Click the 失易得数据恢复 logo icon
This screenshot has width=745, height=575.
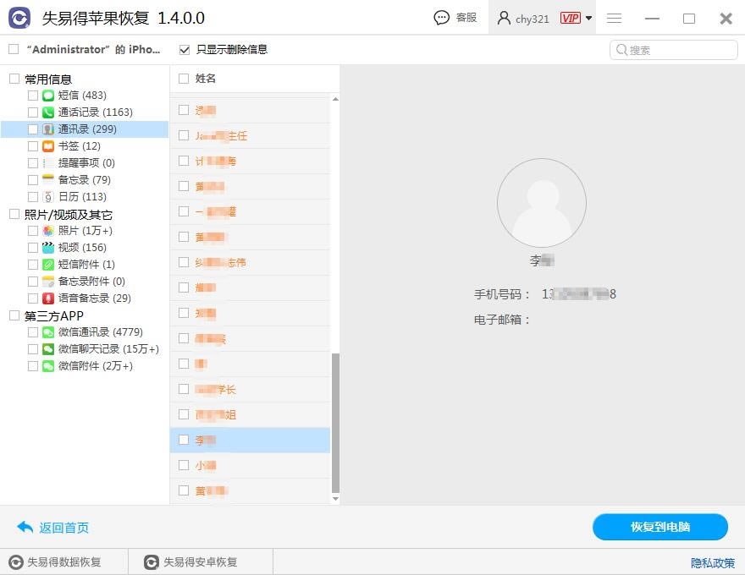click(x=16, y=562)
